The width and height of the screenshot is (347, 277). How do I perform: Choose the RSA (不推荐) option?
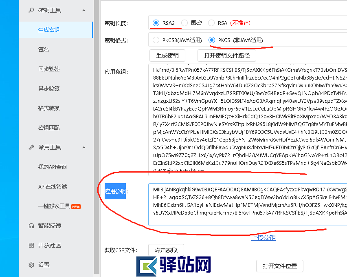211,23
